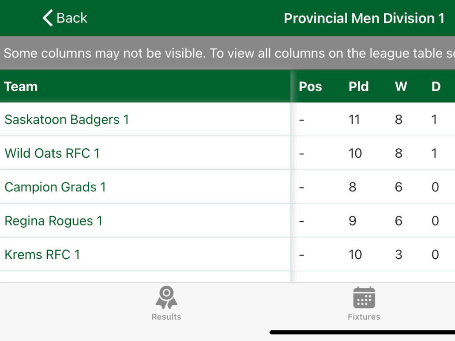Tap the iOS home indicator bar
Screen dimensions: 455x341
point(362,332)
